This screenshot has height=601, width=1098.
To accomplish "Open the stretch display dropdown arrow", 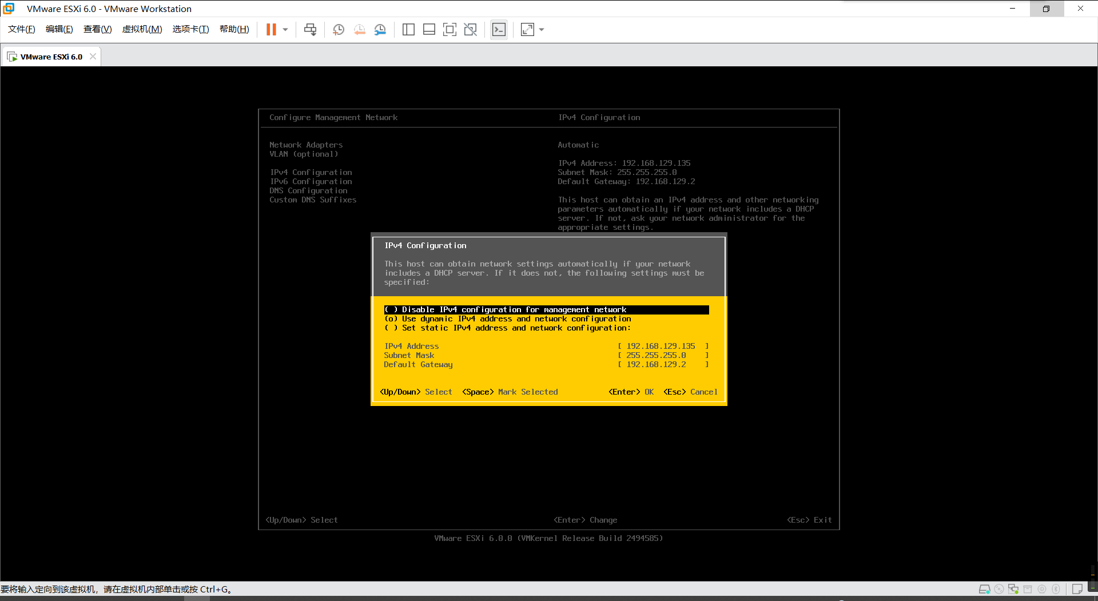I will pyautogui.click(x=542, y=29).
